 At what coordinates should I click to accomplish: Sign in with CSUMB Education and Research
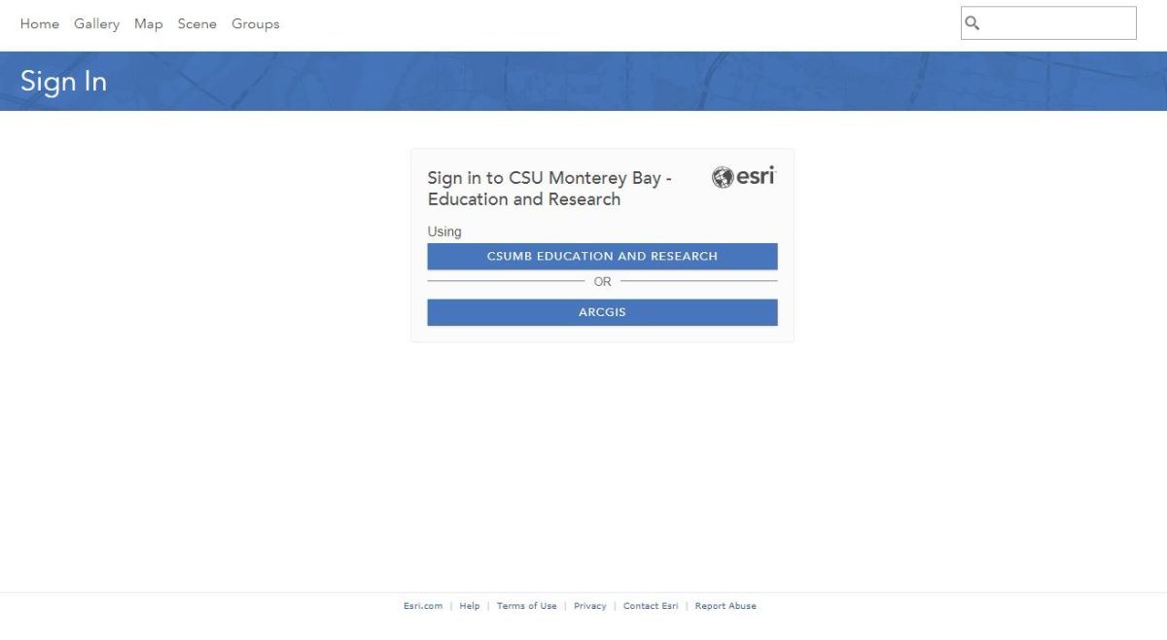tap(602, 256)
